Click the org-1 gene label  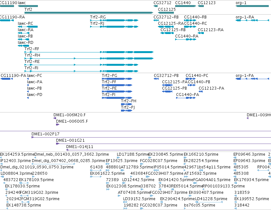pos(241,3)
